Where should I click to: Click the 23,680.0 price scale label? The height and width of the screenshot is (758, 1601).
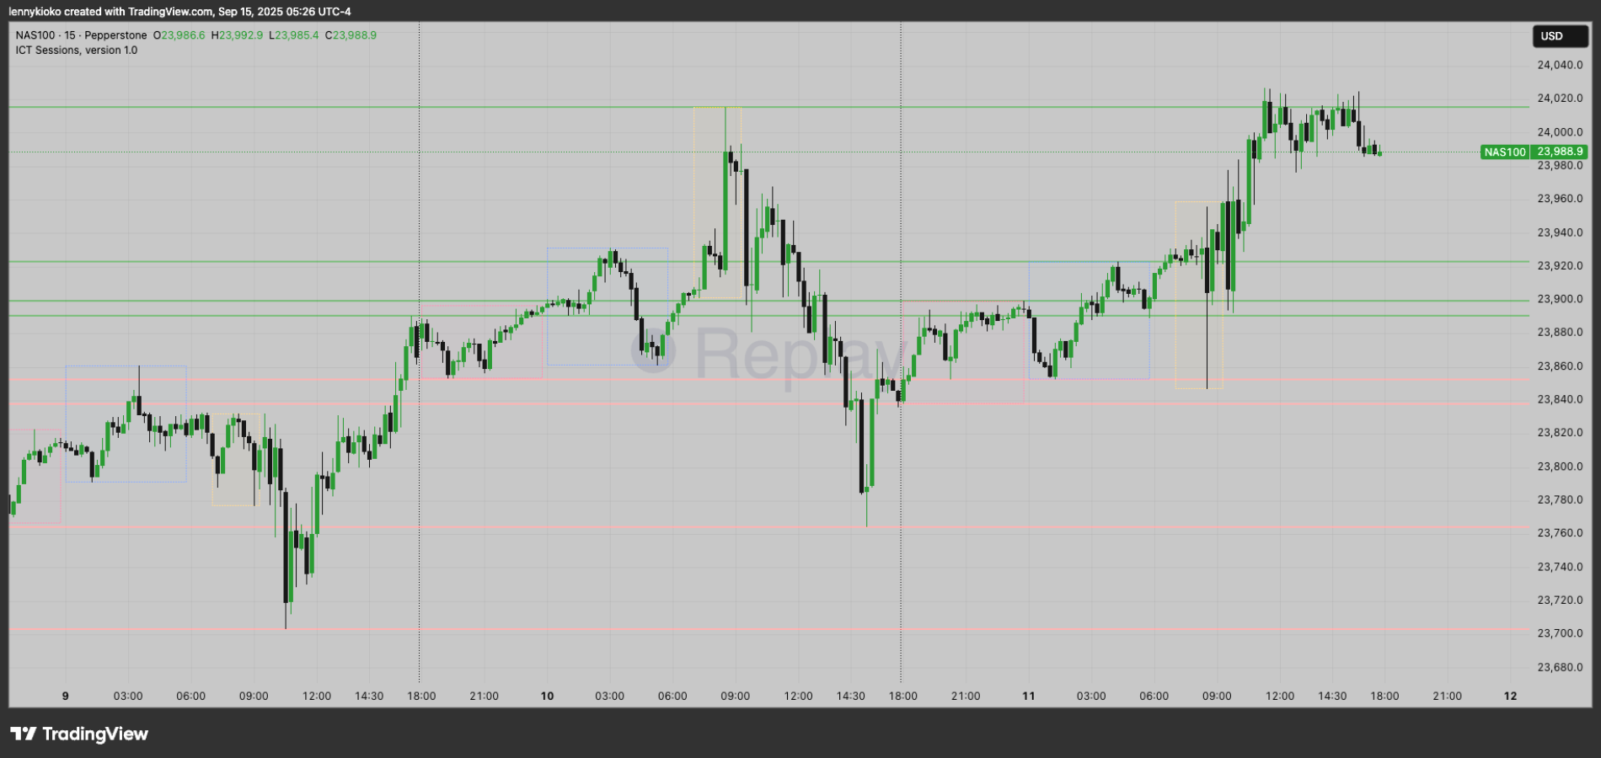[x=1560, y=667]
